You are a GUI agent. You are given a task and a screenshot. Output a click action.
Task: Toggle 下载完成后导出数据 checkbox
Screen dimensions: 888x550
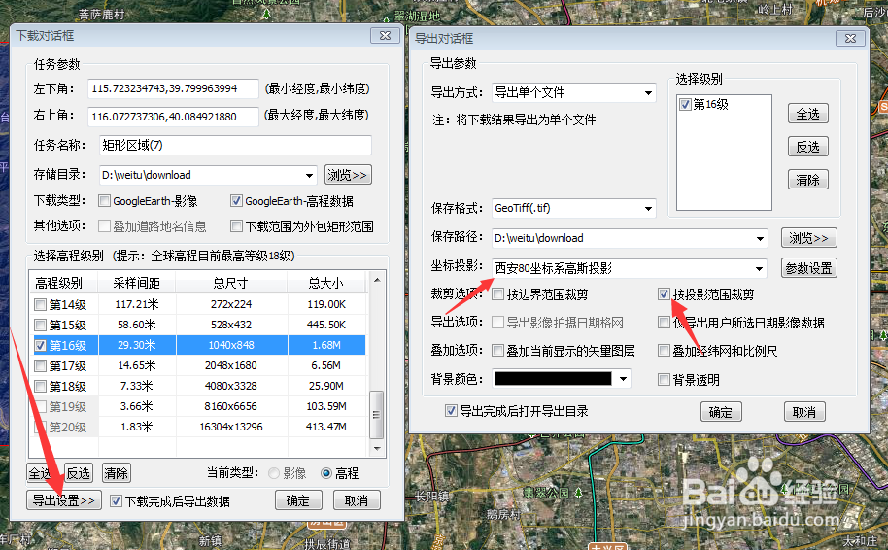pos(116,501)
